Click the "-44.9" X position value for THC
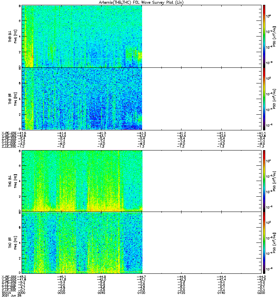Image resolution: width=279 pixels, height=298 pixels. 101,277
